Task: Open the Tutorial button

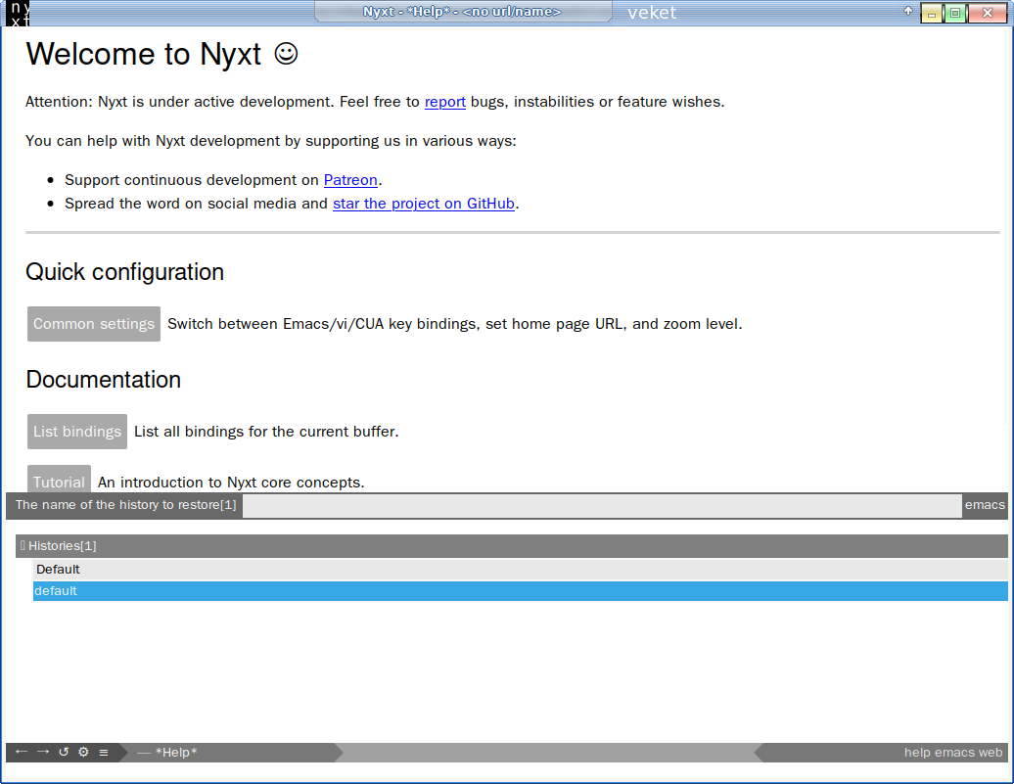Action: (x=59, y=480)
